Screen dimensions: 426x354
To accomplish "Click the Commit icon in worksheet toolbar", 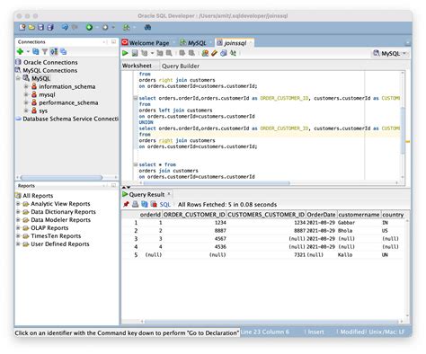I will click(x=182, y=53).
